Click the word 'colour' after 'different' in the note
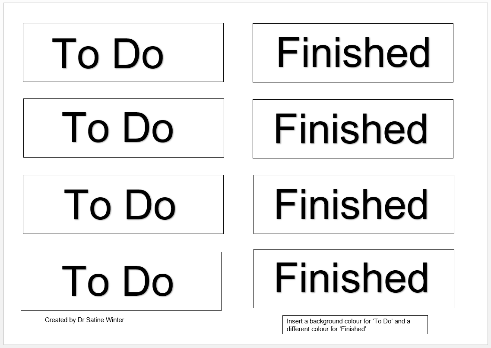 pyautogui.click(x=320, y=329)
